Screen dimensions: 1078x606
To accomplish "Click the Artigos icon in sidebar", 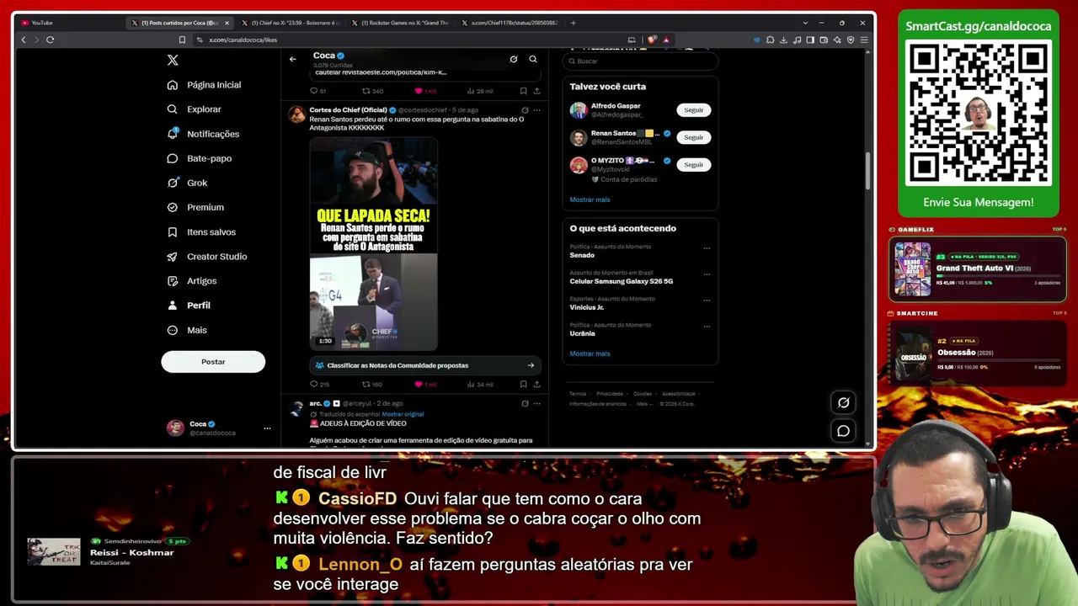I will coord(173,281).
